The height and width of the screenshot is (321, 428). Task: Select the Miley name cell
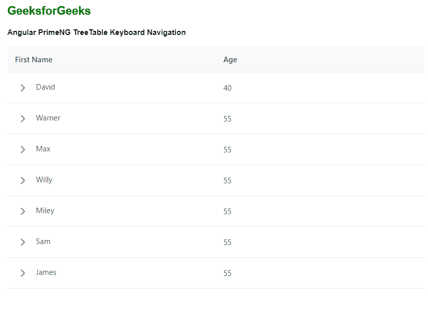click(x=45, y=211)
